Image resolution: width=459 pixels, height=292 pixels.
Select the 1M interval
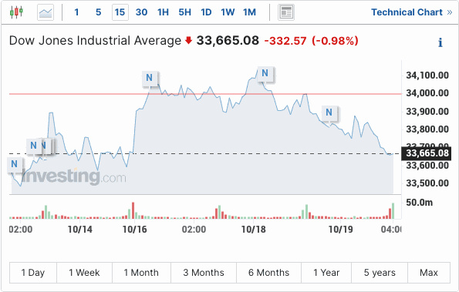pos(249,12)
